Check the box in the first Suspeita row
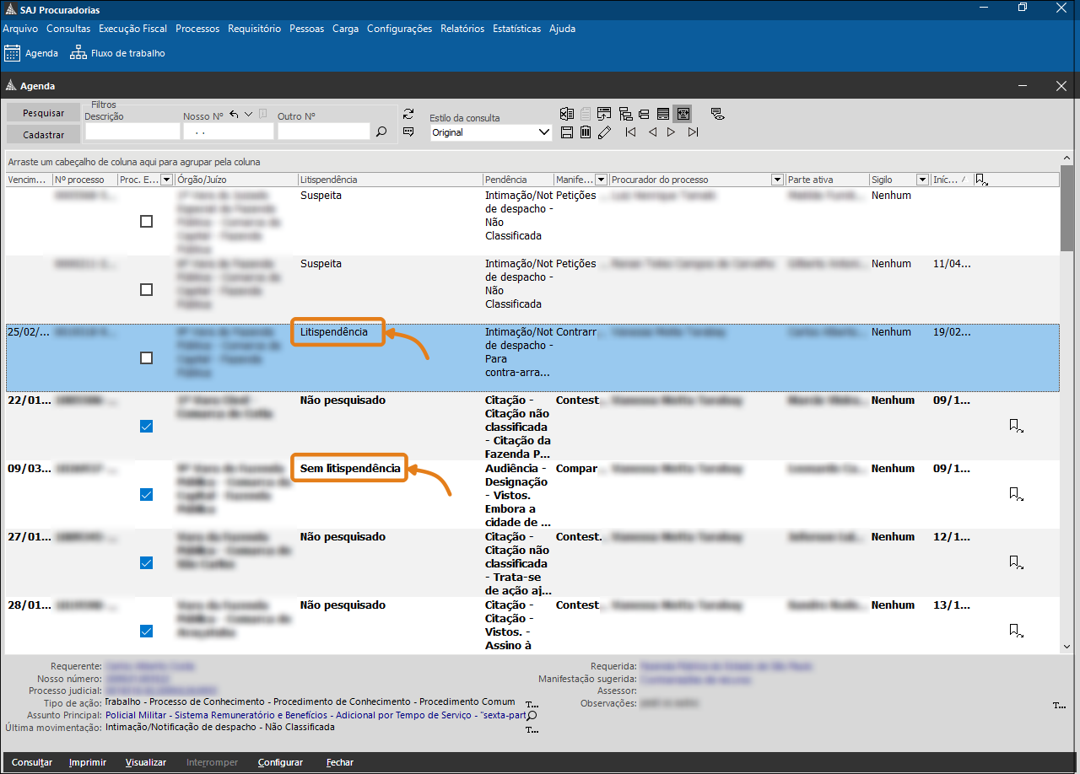The width and height of the screenshot is (1080, 774). click(146, 221)
